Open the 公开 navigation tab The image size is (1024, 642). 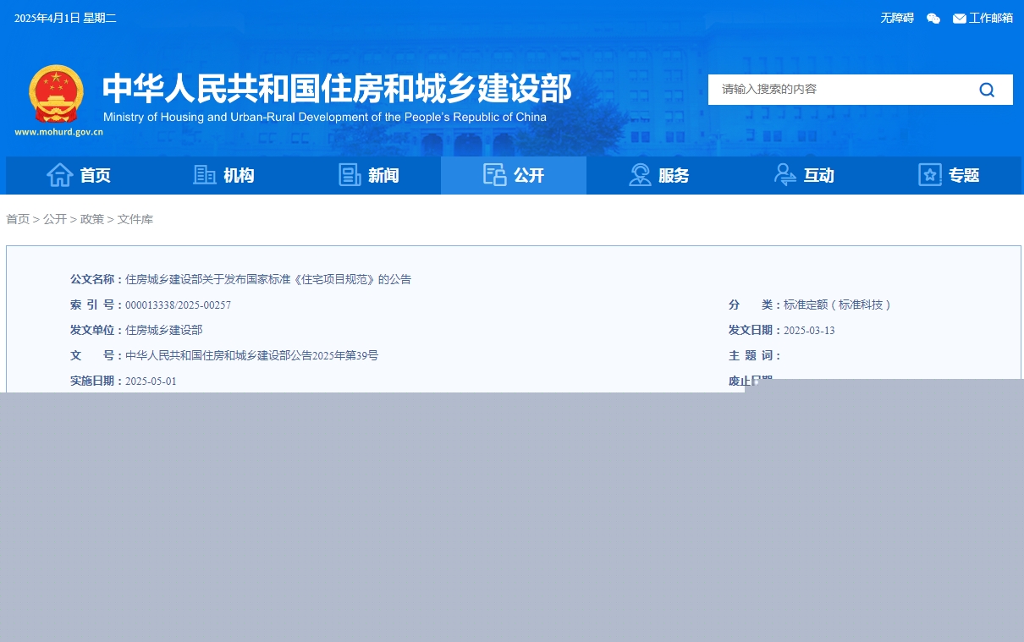pyautogui.click(x=514, y=175)
